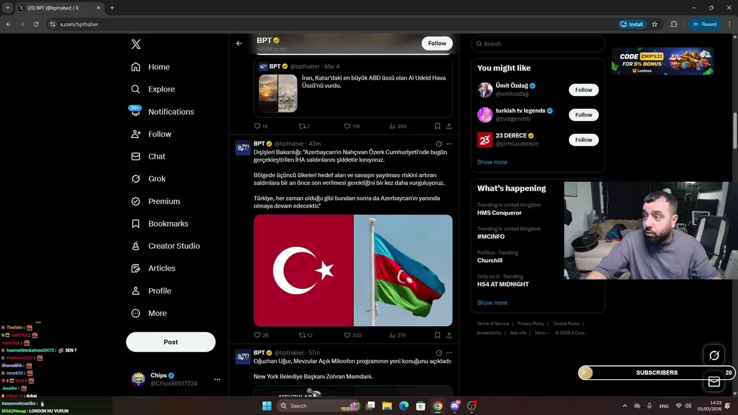The height and width of the screenshot is (415, 738).
Task: Open floating Grok button
Action: (714, 356)
